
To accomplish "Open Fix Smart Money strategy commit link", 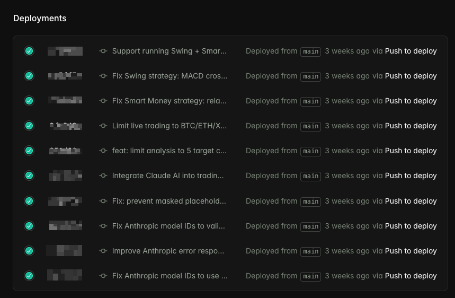I will [x=169, y=101].
